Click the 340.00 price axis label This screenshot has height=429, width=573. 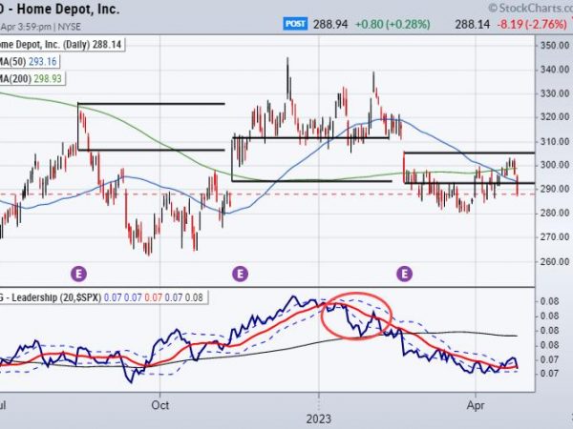[x=555, y=70]
